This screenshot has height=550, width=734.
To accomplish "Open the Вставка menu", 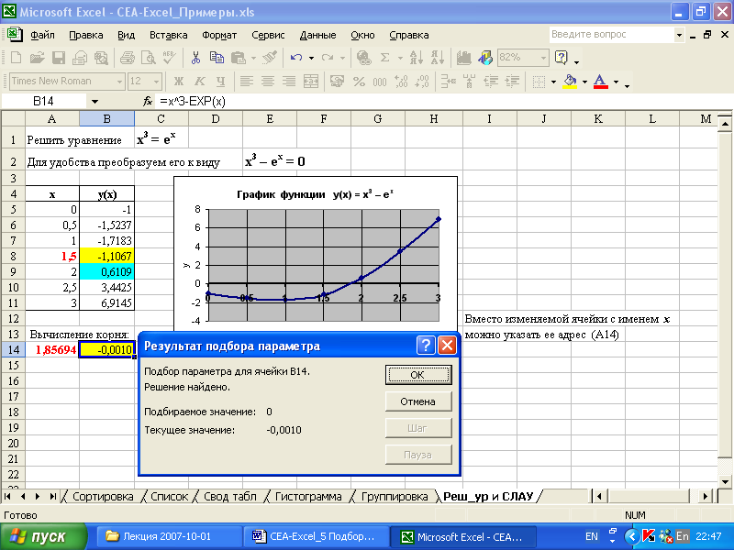I will [169, 35].
